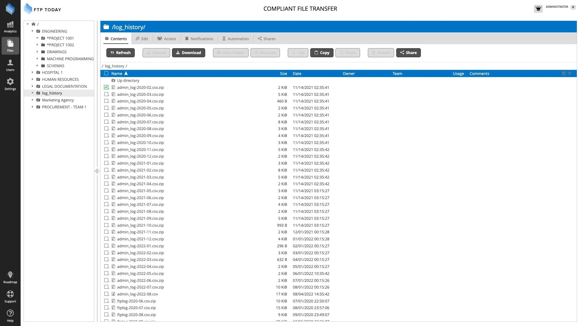580x326 pixels.
Task: Toggle the select-all checkbox in header
Action: coord(106,73)
